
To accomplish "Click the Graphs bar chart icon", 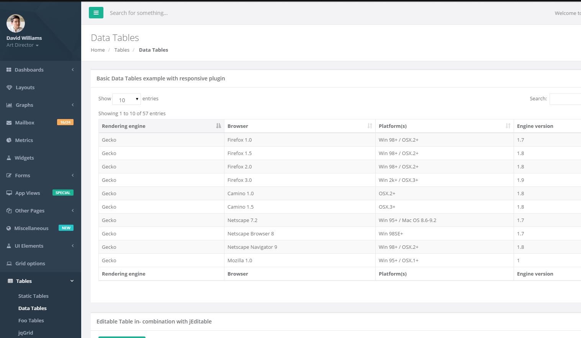I will (x=9, y=105).
